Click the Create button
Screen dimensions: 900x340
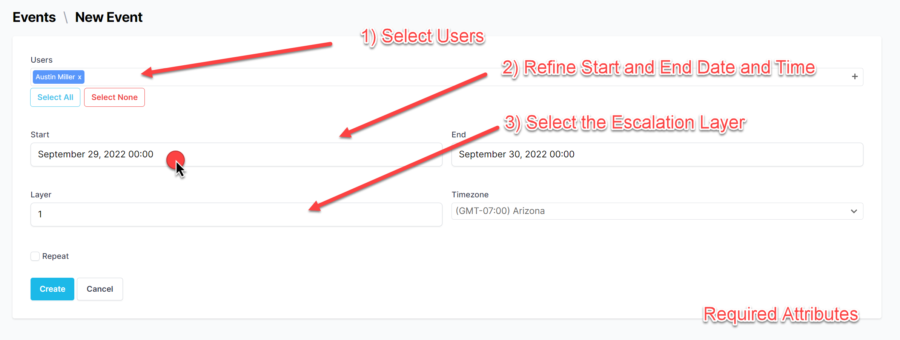[52, 289]
